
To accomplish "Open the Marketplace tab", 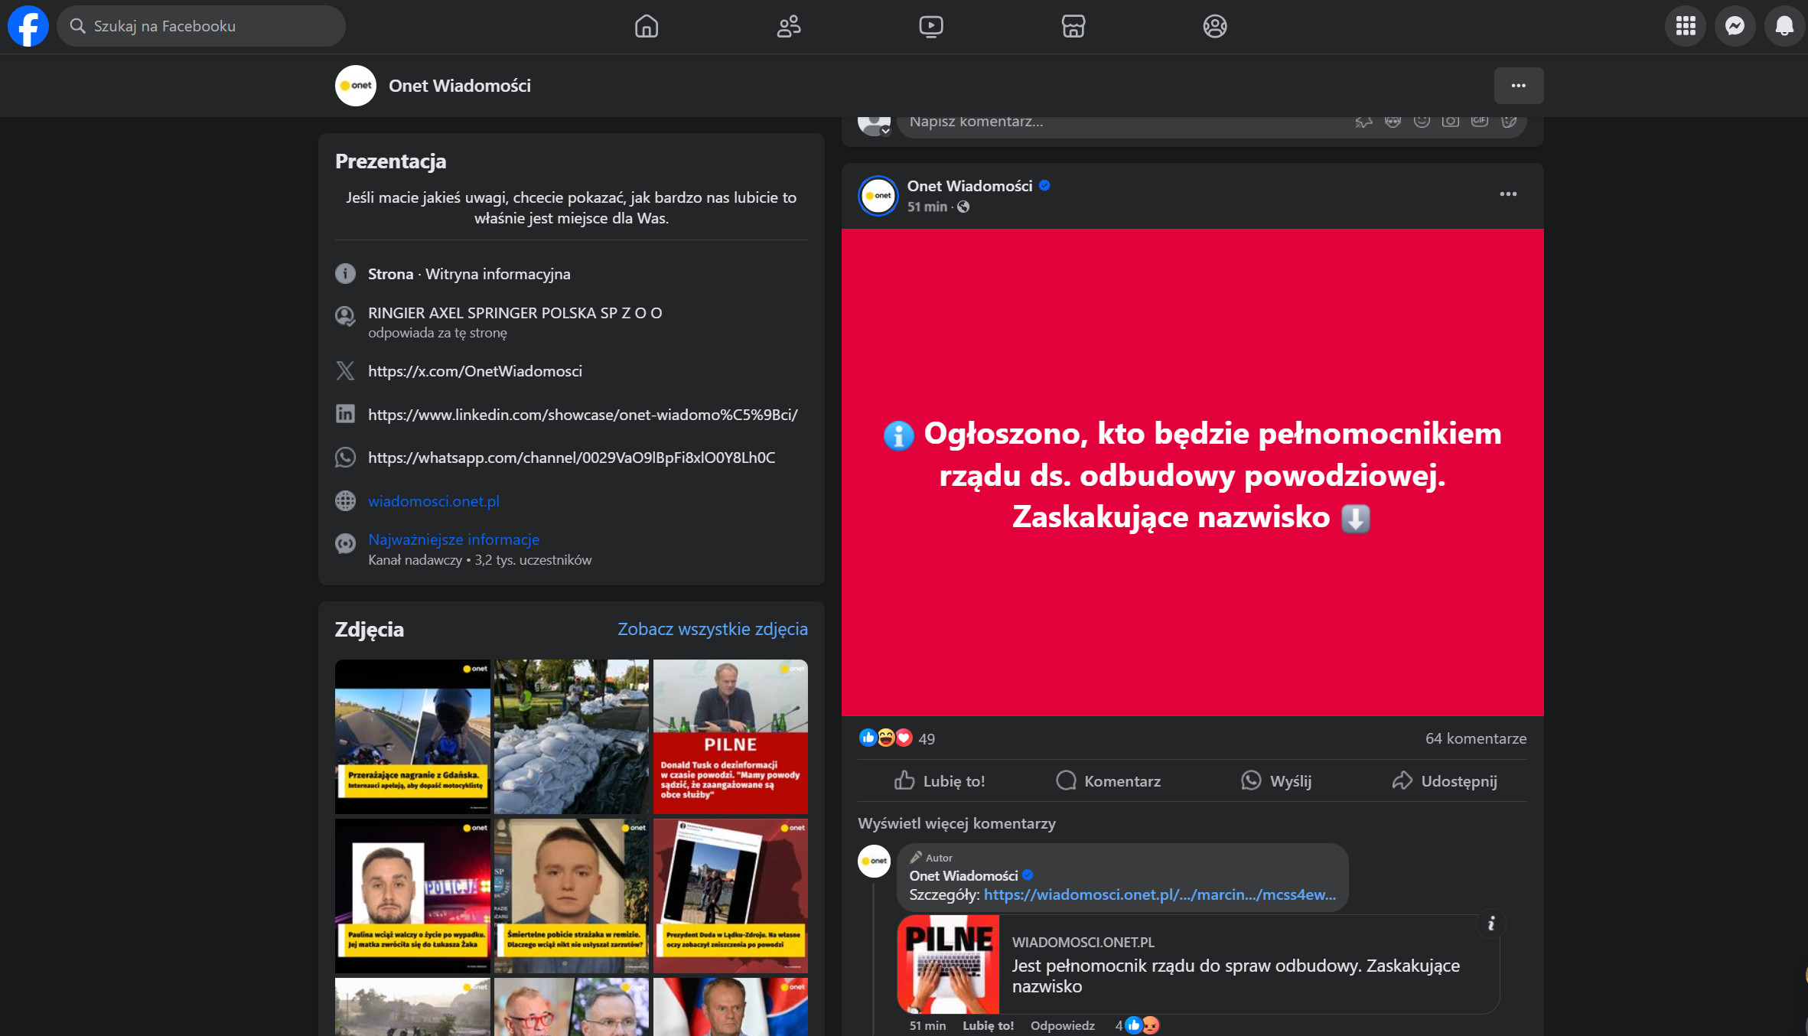I will click(x=1073, y=26).
